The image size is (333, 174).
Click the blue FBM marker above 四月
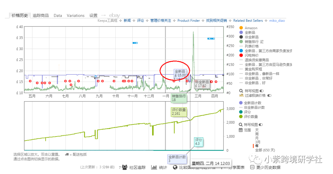point(211,38)
